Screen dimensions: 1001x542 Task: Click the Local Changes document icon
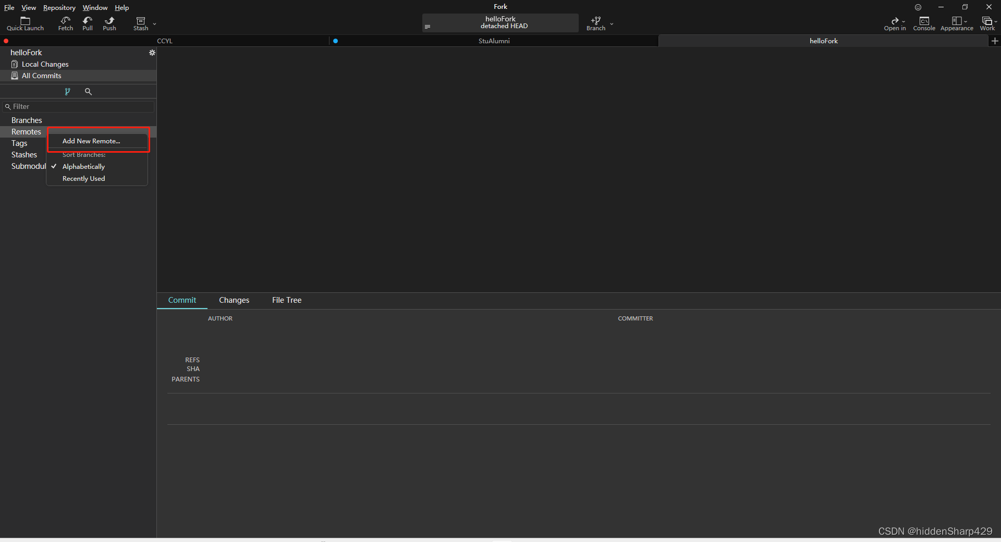coord(15,64)
